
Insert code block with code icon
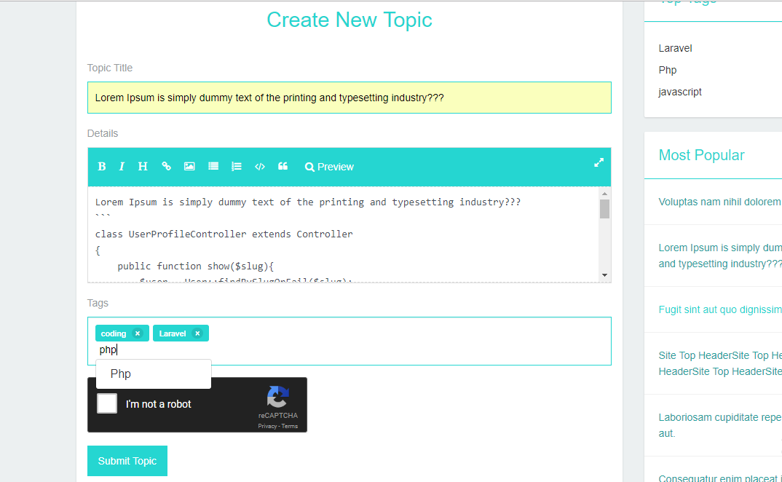tap(260, 167)
